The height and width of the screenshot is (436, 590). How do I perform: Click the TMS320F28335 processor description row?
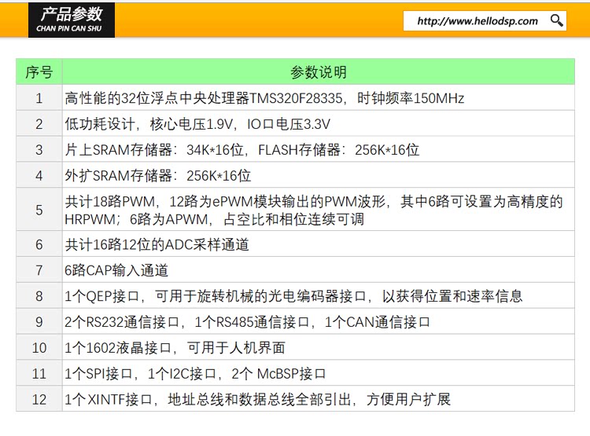tap(319, 98)
